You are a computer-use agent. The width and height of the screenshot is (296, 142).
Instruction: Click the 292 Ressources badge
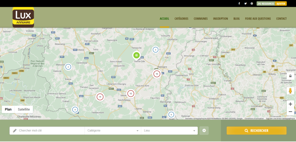tap(266, 3)
